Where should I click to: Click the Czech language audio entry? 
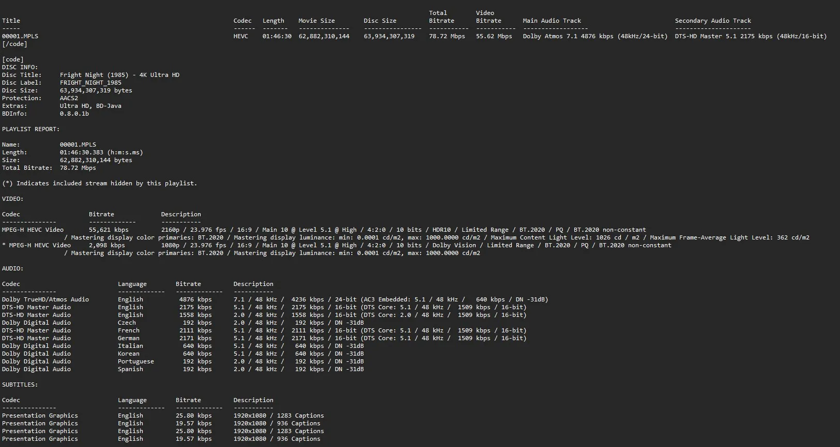tap(127, 323)
